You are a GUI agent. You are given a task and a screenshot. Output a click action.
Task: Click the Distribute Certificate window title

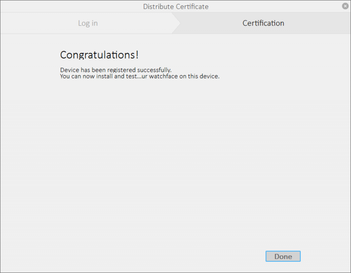pyautogui.click(x=175, y=6)
